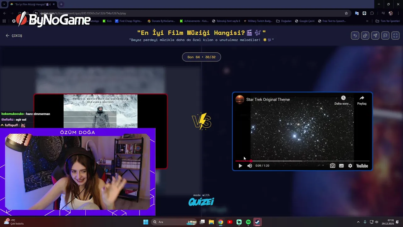Open File Explorer from taskbar

pyautogui.click(x=211, y=222)
